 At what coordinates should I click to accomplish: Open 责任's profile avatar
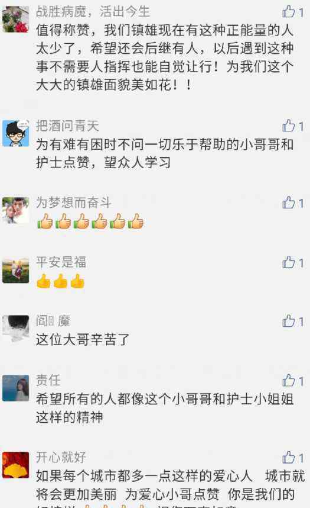pyautogui.click(x=15, y=388)
